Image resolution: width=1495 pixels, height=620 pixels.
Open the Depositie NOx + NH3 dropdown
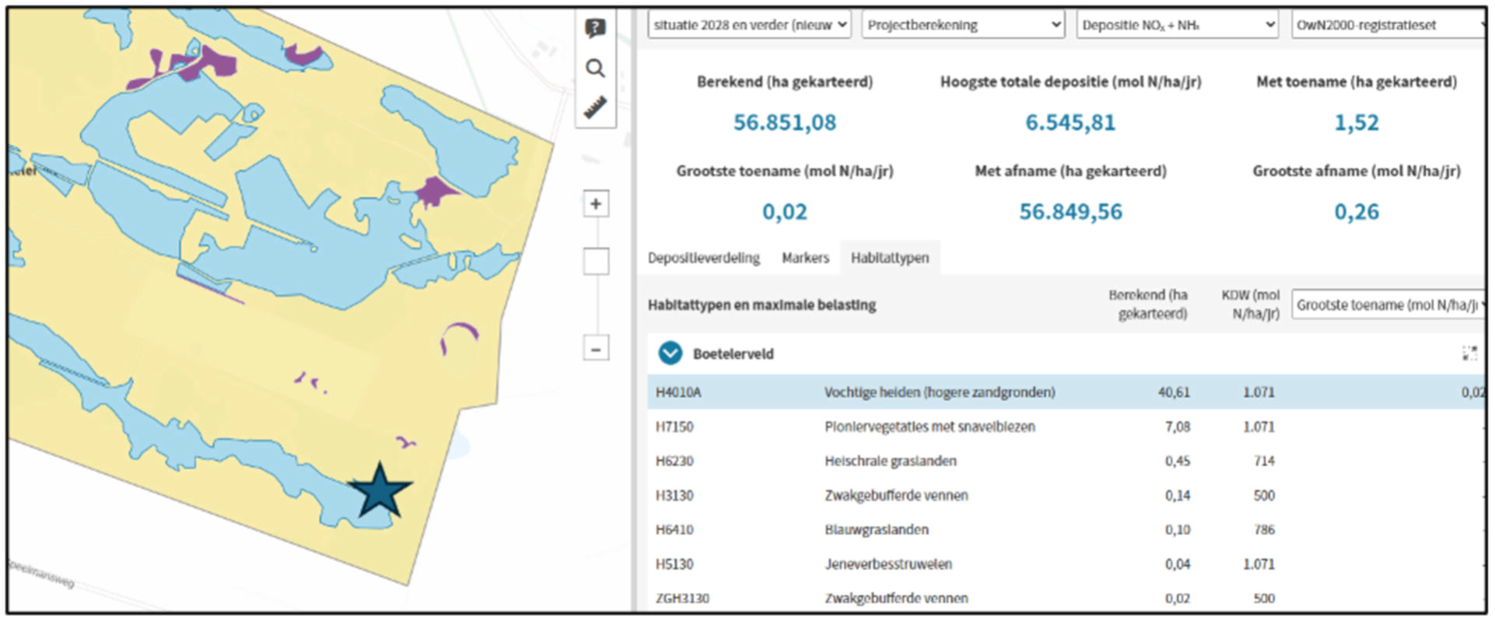pyautogui.click(x=1178, y=25)
